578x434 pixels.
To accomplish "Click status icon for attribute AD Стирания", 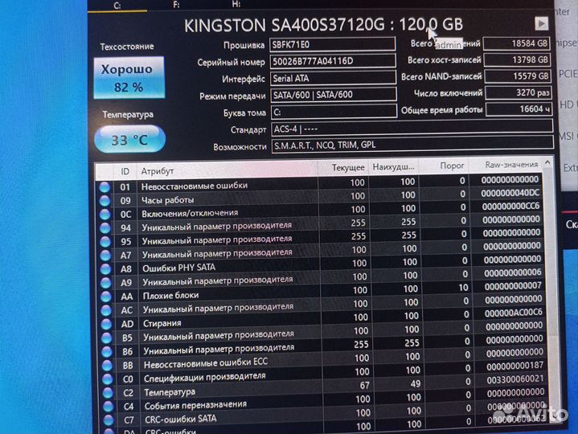I will [x=107, y=324].
